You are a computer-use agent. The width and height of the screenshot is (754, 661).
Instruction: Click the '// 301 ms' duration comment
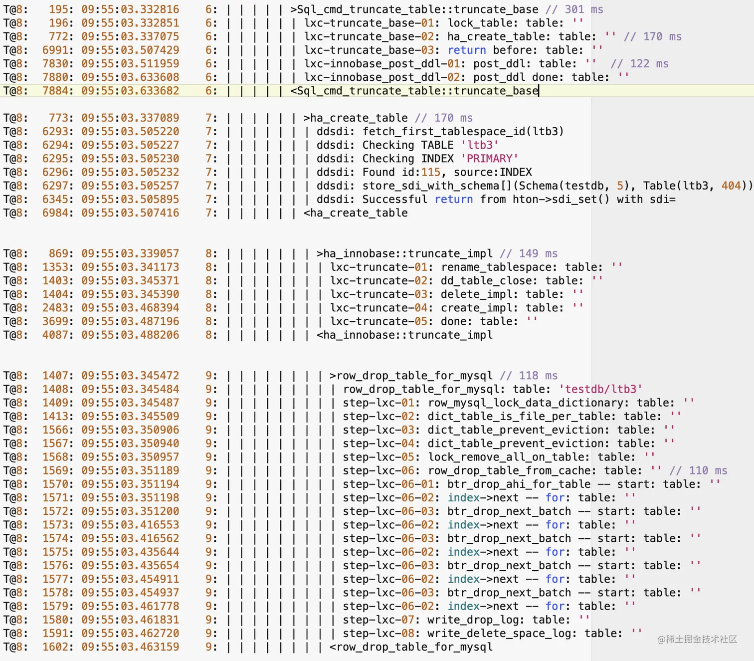574,9
